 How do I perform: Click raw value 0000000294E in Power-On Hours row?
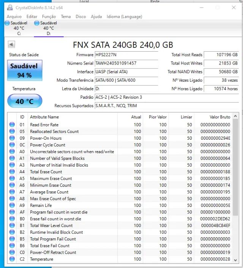tap(215, 138)
